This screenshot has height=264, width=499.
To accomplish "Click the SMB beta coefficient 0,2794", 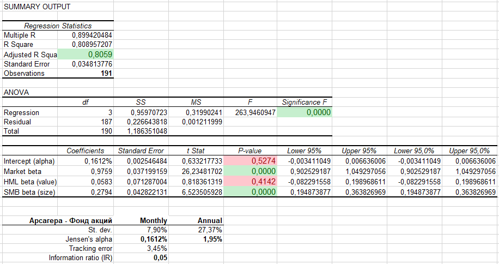I will [101, 193].
